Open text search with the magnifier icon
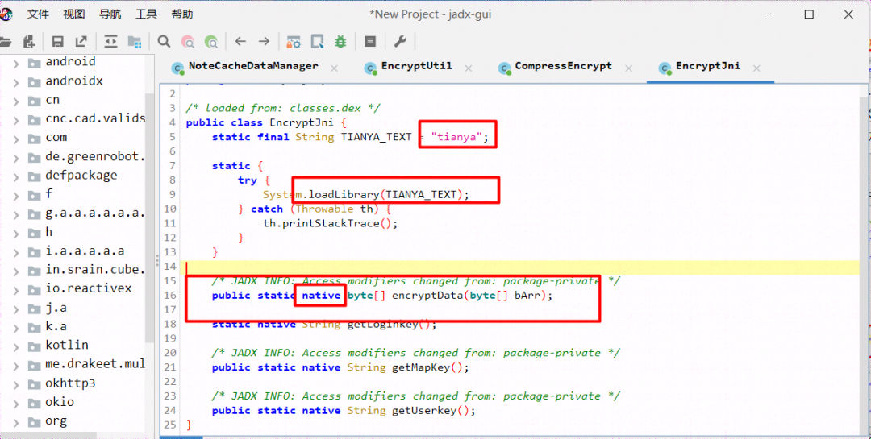Viewport: 871px width, 439px height. [x=164, y=41]
